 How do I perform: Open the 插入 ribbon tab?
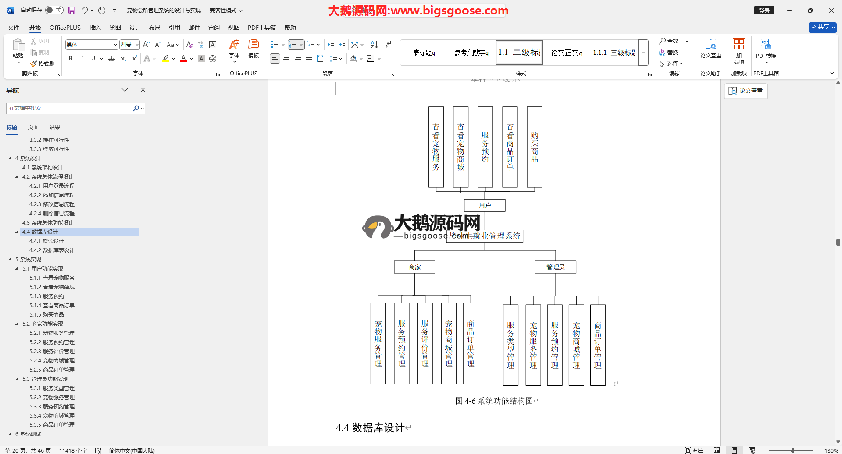click(x=95, y=28)
